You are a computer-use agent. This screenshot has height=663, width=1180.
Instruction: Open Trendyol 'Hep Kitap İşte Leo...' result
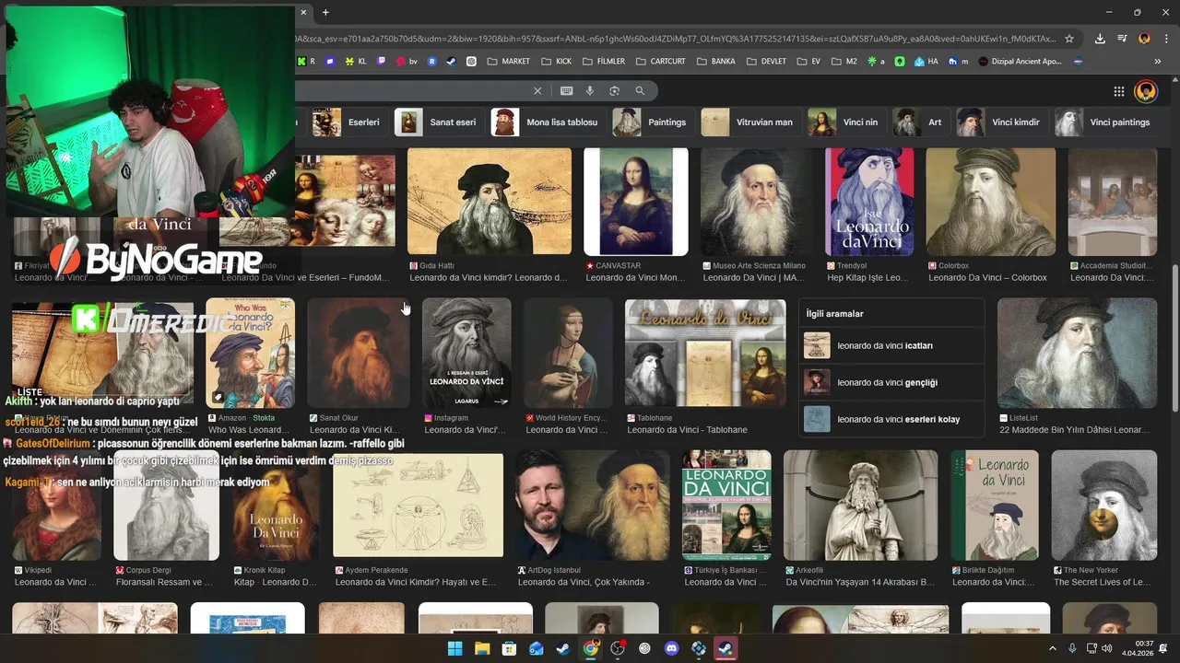click(x=869, y=202)
